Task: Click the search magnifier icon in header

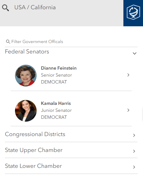Action: (x=5, y=8)
